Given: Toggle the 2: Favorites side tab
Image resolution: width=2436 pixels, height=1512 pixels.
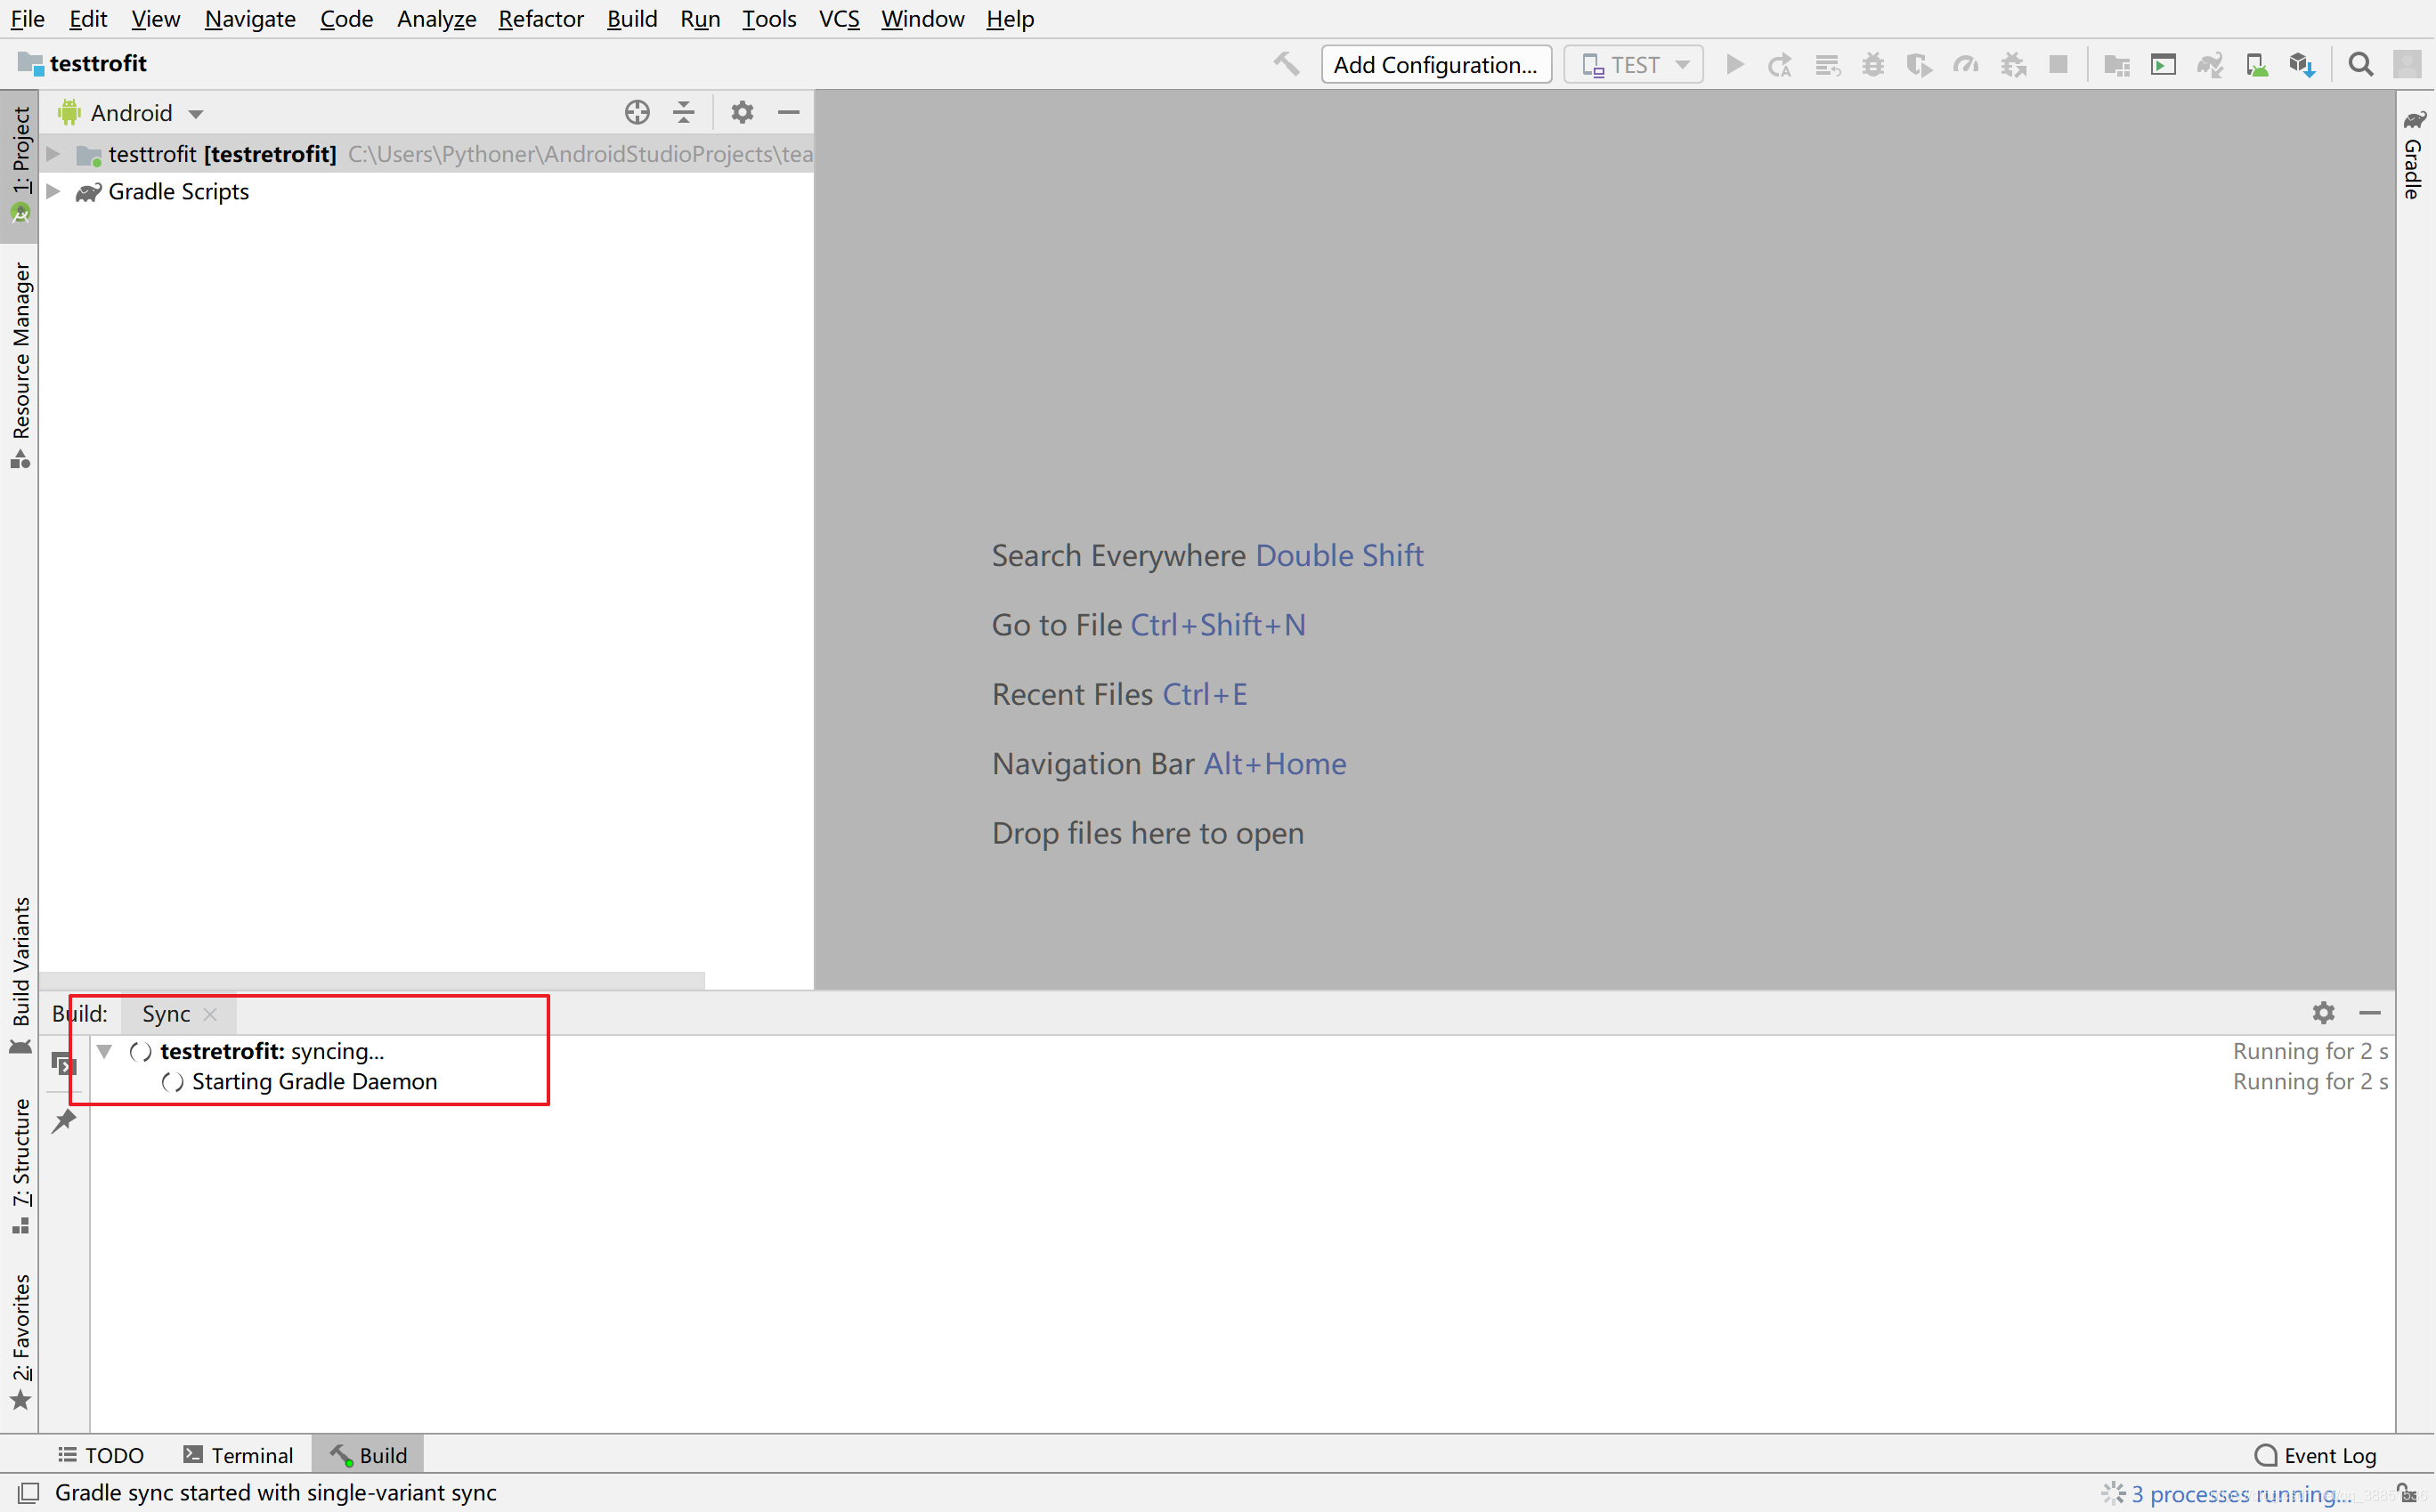Looking at the screenshot, I should (20, 1342).
